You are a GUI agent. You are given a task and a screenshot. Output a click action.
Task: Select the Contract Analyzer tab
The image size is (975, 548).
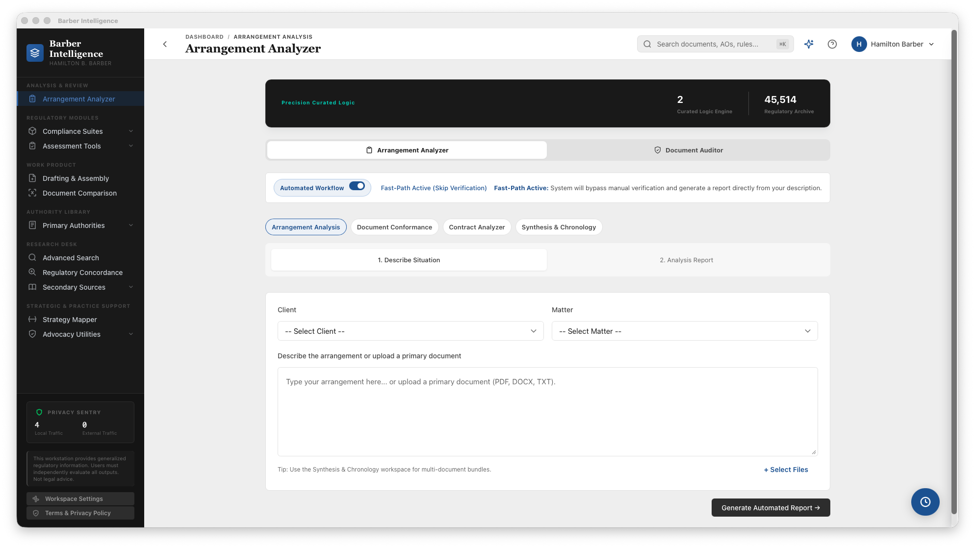[477, 227]
